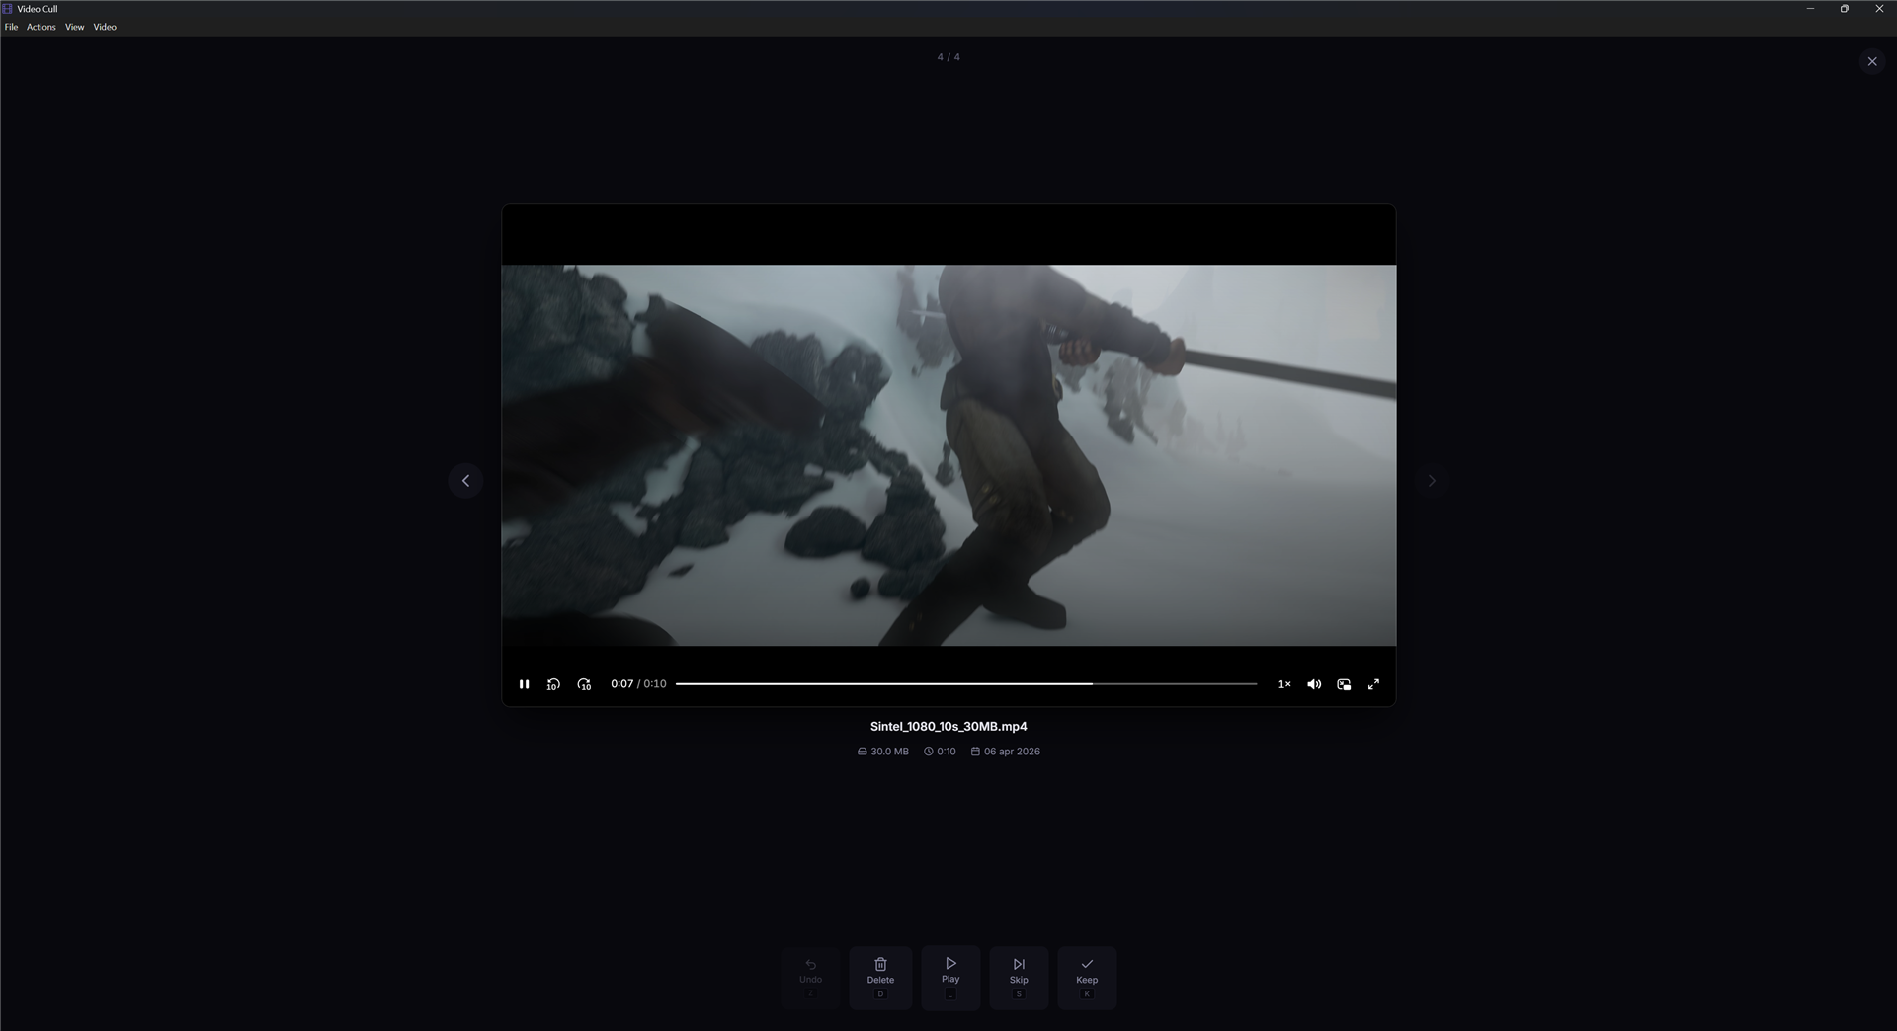Screen dimensions: 1897x1031
Task: Seek on the video progress bar
Action: [966, 683]
